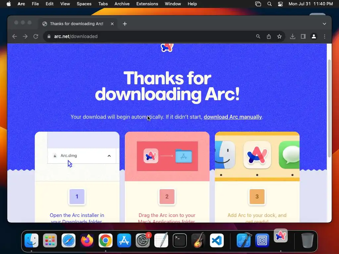Launch Firefox from the dock
Image resolution: width=339 pixels, height=254 pixels.
[x=87, y=240]
